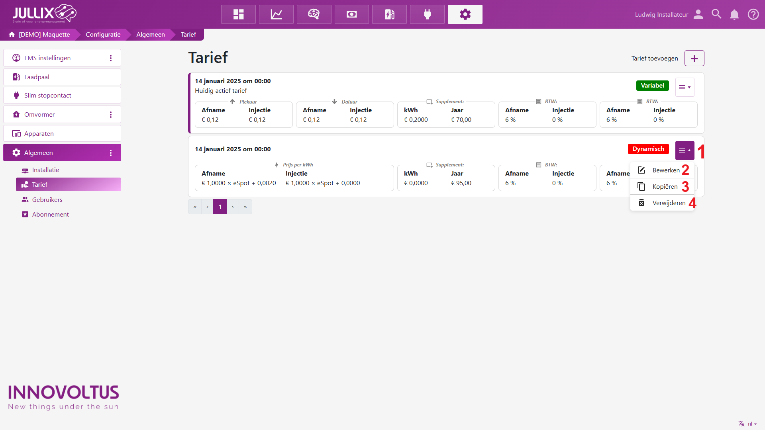Click the charging station icon in toolbar
The image size is (765, 430).
tap(389, 14)
